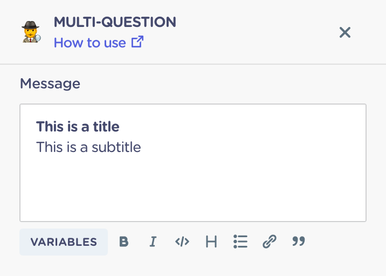Add a hyperlink with the chain icon

270,241
